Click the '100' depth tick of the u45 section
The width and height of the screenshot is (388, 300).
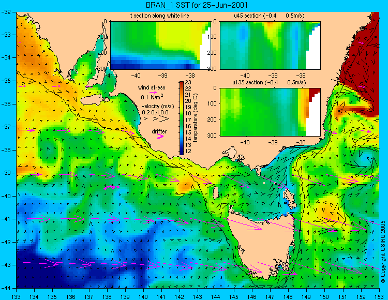[x=212, y=37]
